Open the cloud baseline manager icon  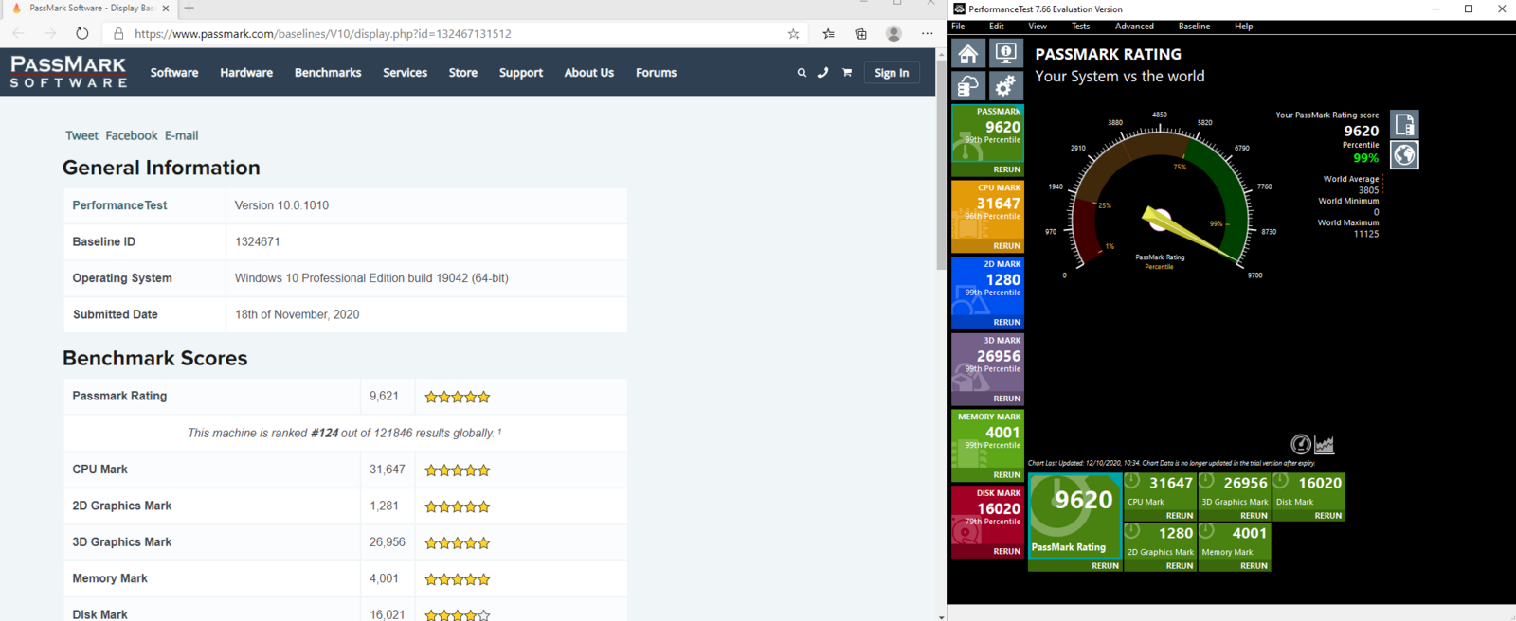[x=968, y=85]
